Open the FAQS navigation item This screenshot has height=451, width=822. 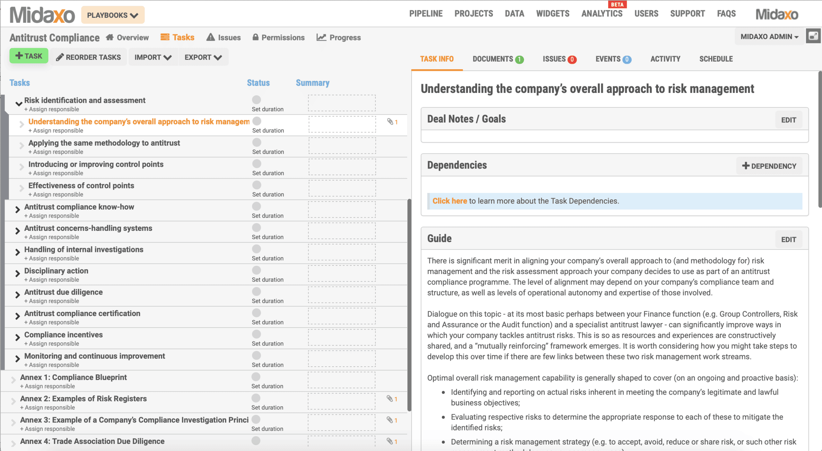click(x=726, y=14)
